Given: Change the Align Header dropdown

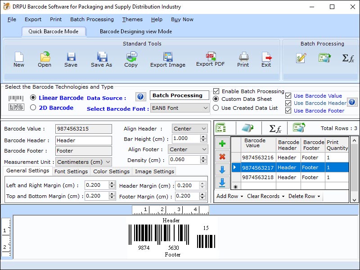Looking at the screenshot, I should [x=189, y=128].
